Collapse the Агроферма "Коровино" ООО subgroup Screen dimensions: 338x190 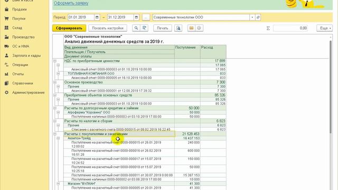pos(58,112)
